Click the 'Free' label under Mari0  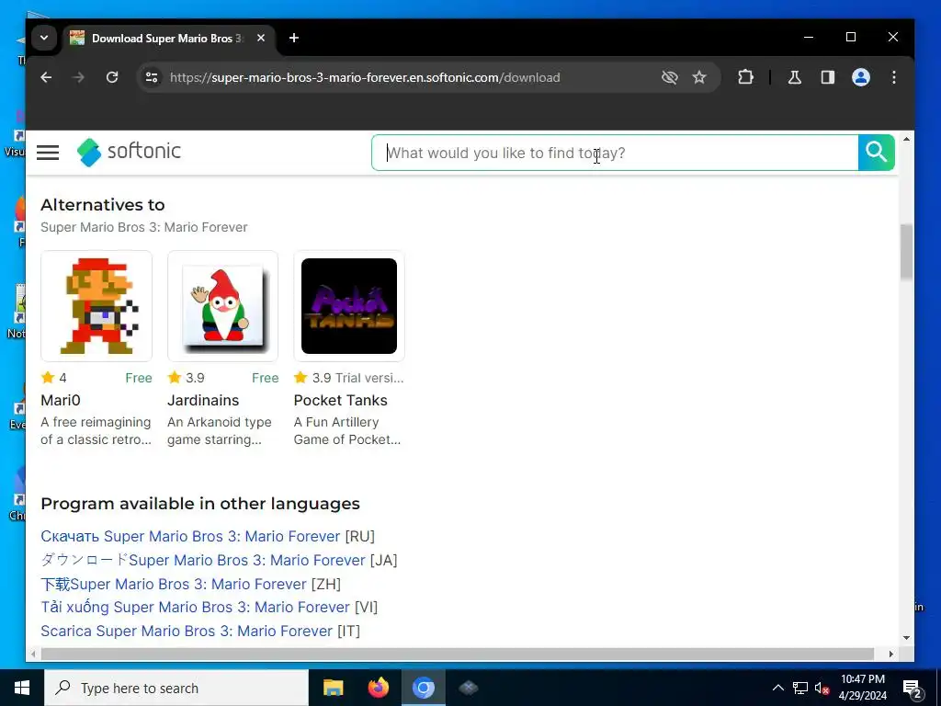click(x=139, y=378)
